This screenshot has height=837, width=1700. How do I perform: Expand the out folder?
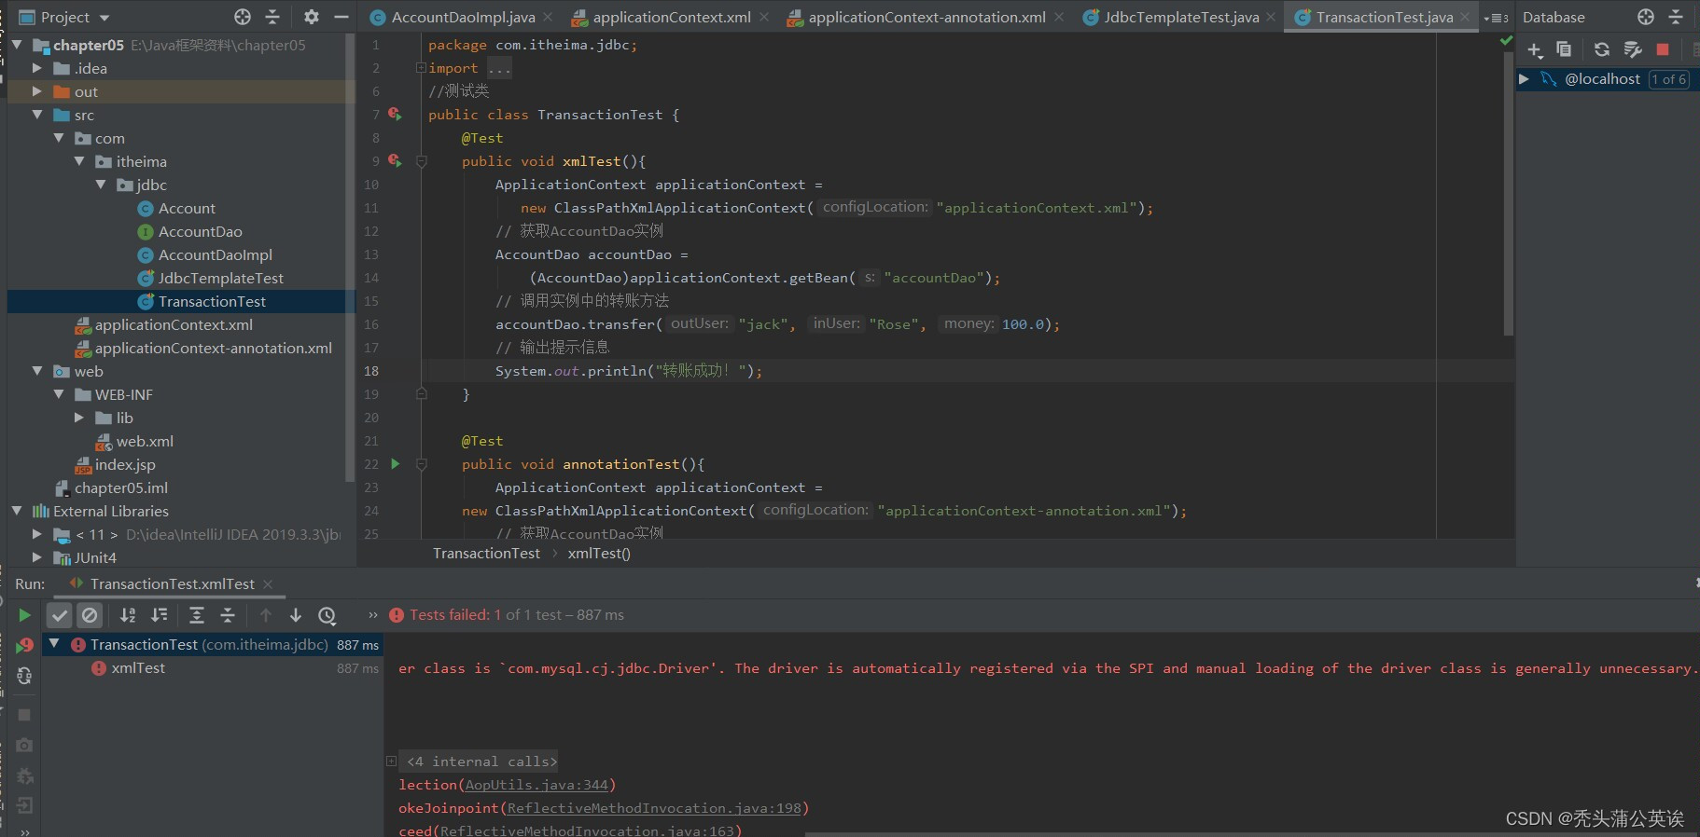tap(37, 91)
